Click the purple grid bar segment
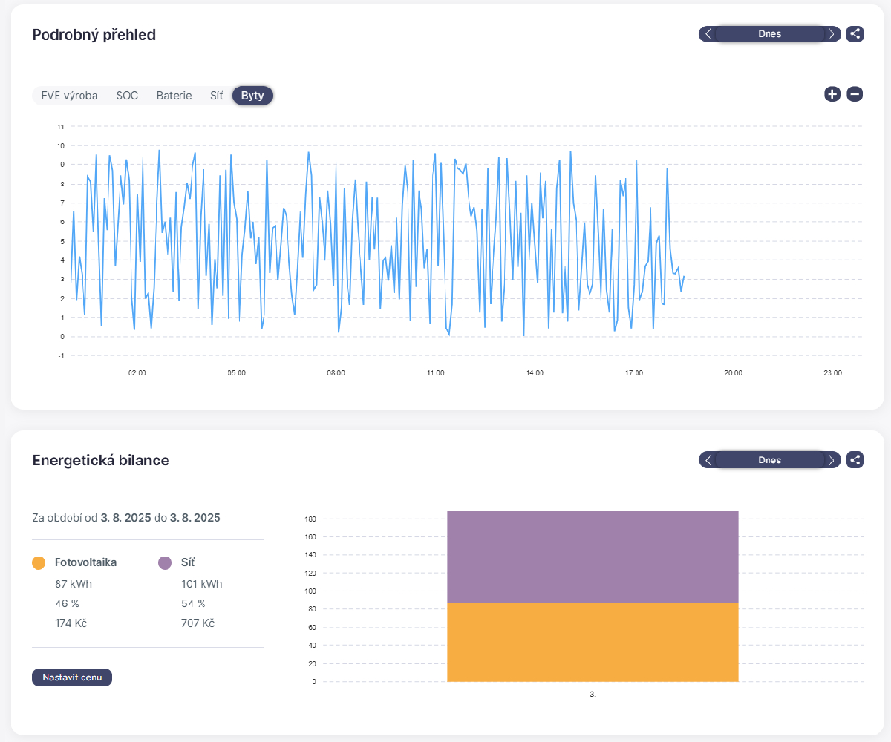Viewport: 891px width, 742px height. coord(593,556)
